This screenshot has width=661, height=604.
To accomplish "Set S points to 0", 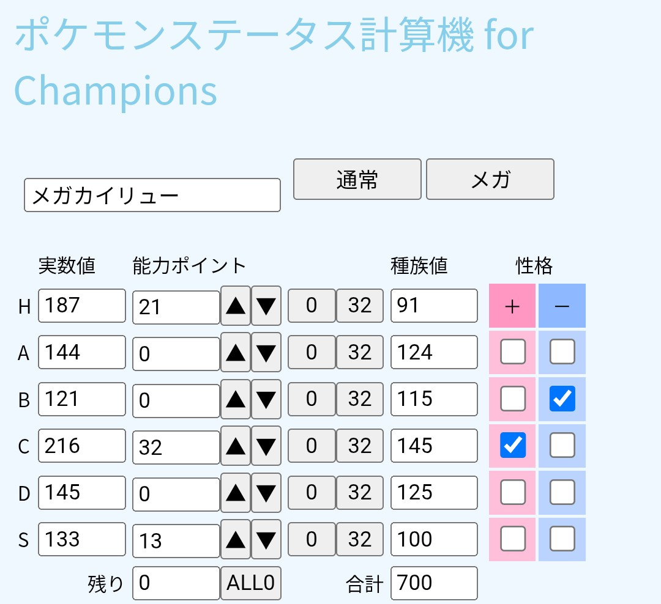I will point(312,539).
